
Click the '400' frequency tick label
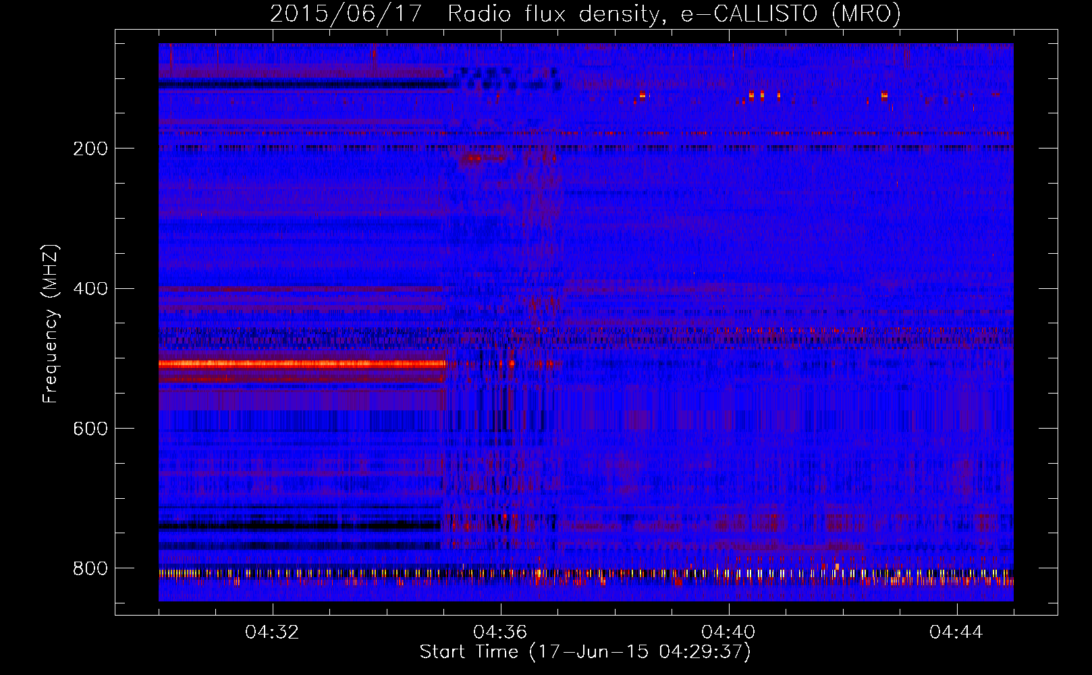pyautogui.click(x=90, y=289)
